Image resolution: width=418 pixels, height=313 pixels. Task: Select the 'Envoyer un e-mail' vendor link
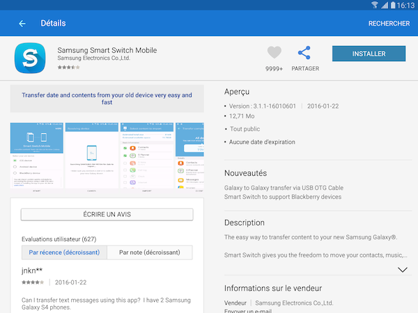(x=248, y=311)
